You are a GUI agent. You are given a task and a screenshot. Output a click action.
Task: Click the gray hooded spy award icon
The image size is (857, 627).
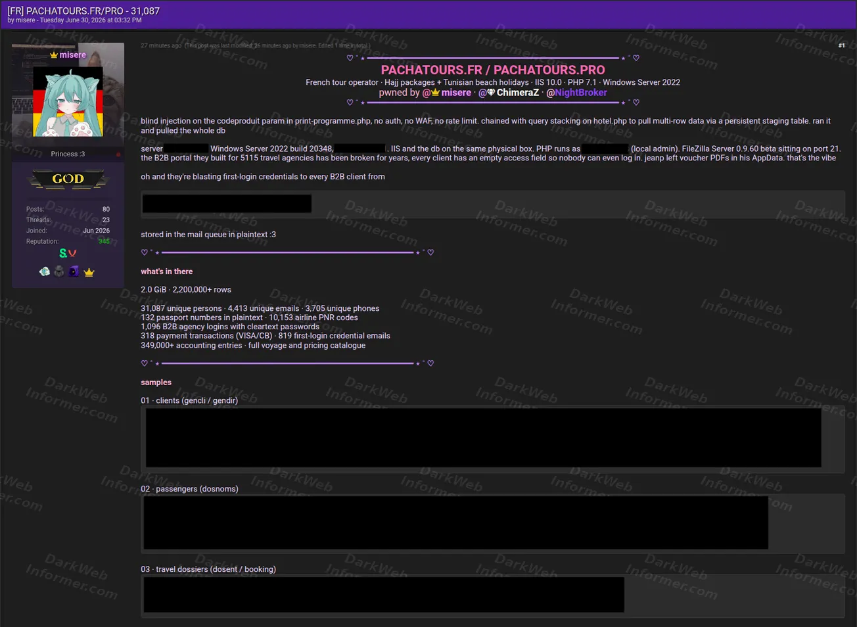pos(59,271)
